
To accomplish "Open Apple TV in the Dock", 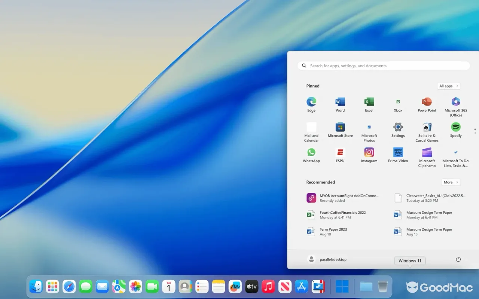I will (x=252, y=287).
